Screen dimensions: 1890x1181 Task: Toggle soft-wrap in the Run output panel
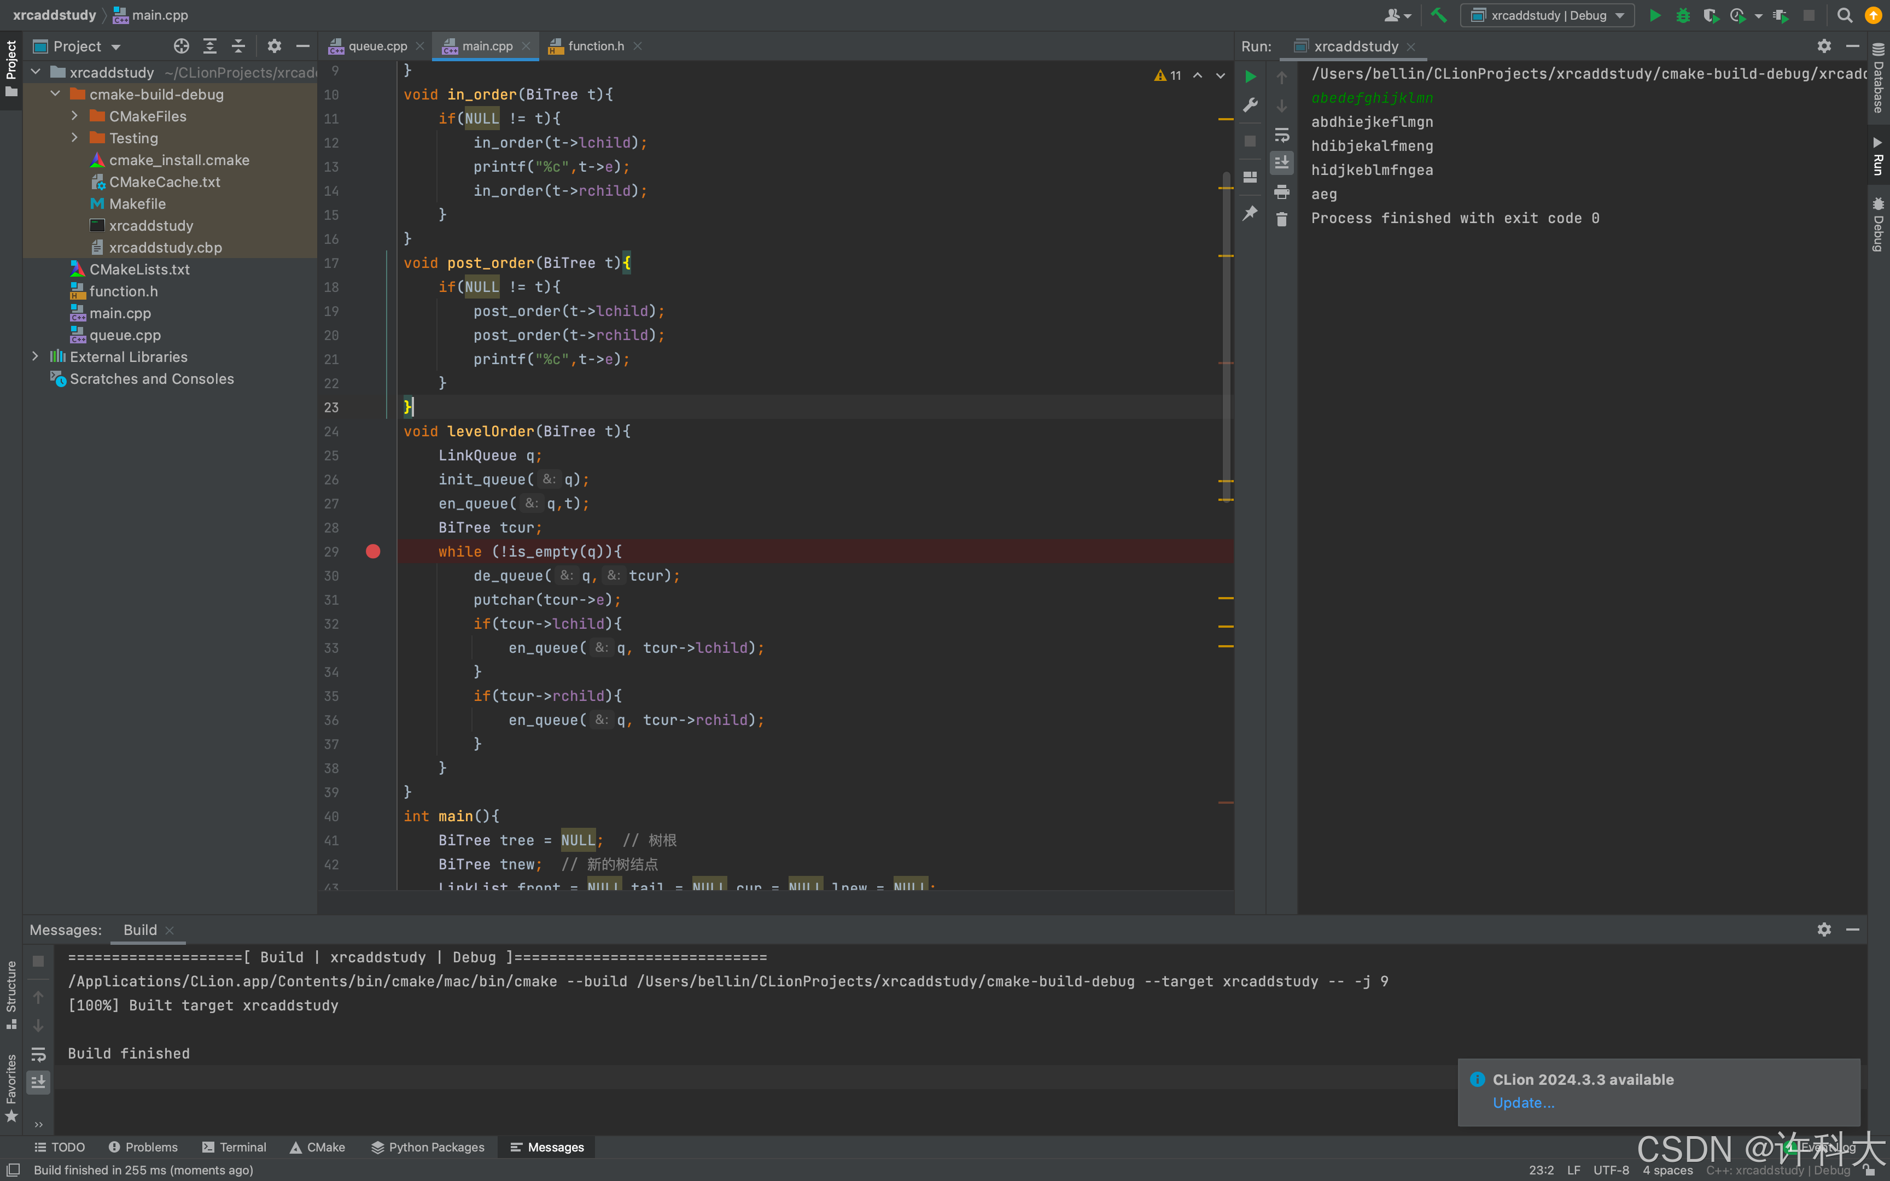point(1282,135)
